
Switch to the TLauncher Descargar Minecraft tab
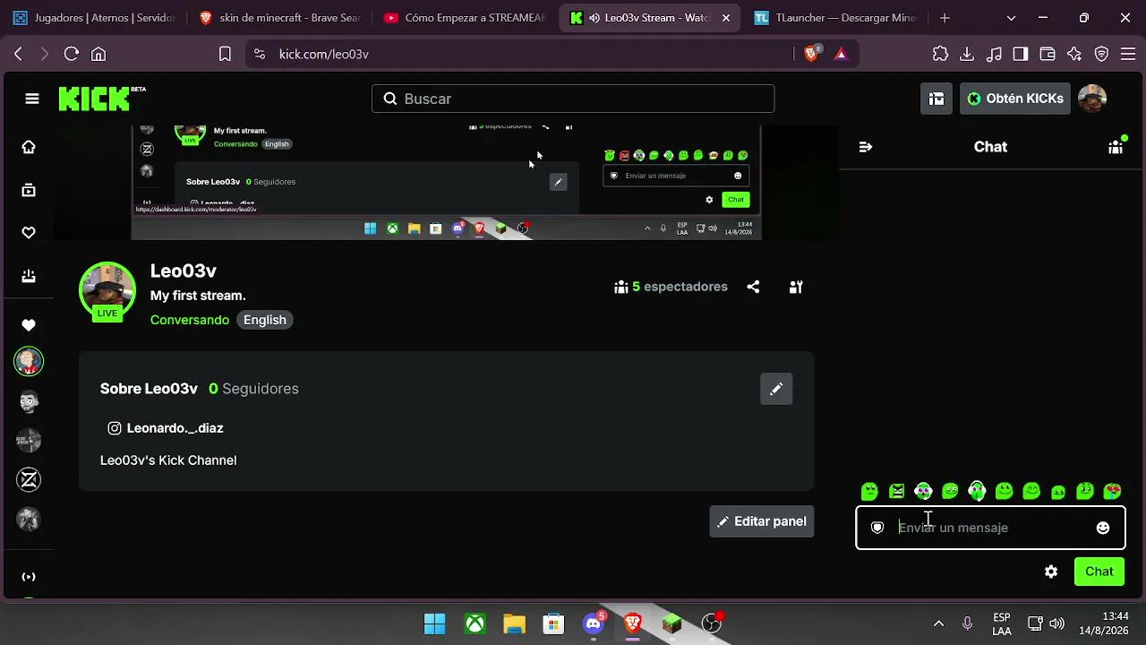tap(834, 18)
